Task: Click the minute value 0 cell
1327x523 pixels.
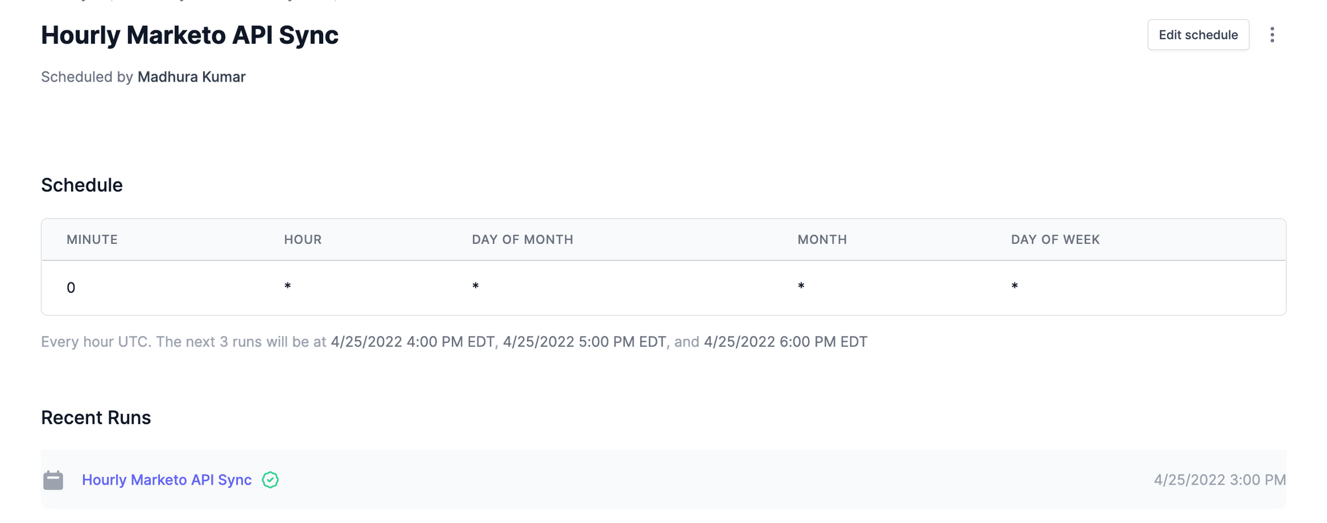Action: (71, 288)
